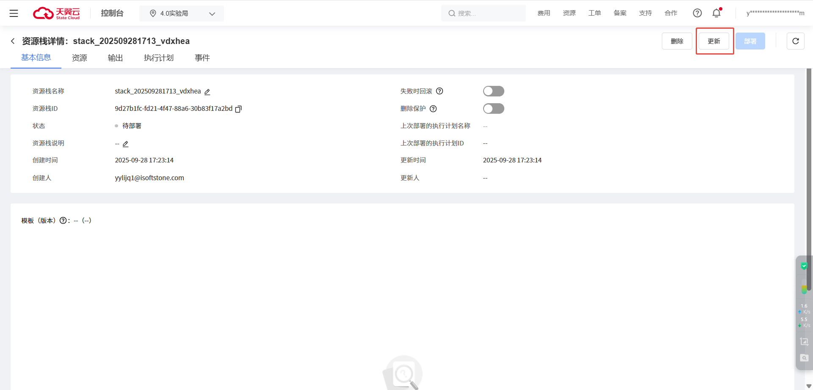Click the 控制台 link
813x390 pixels.
[112, 13]
